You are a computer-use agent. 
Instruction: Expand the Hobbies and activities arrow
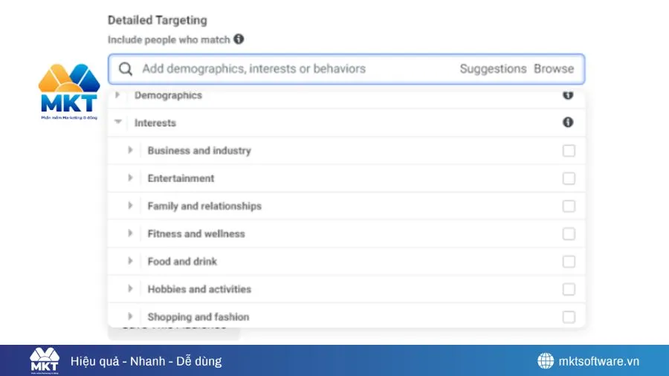coord(130,289)
